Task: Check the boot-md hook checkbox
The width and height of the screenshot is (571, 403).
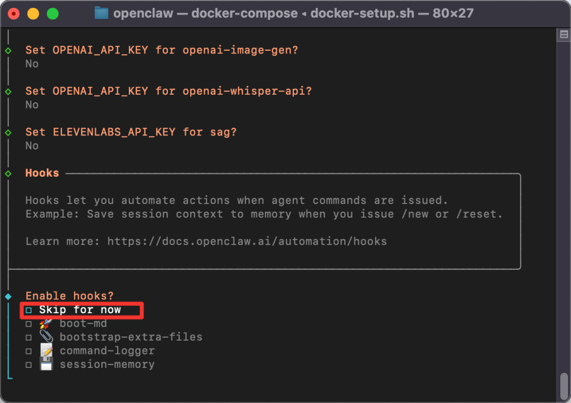Action: [x=28, y=323]
